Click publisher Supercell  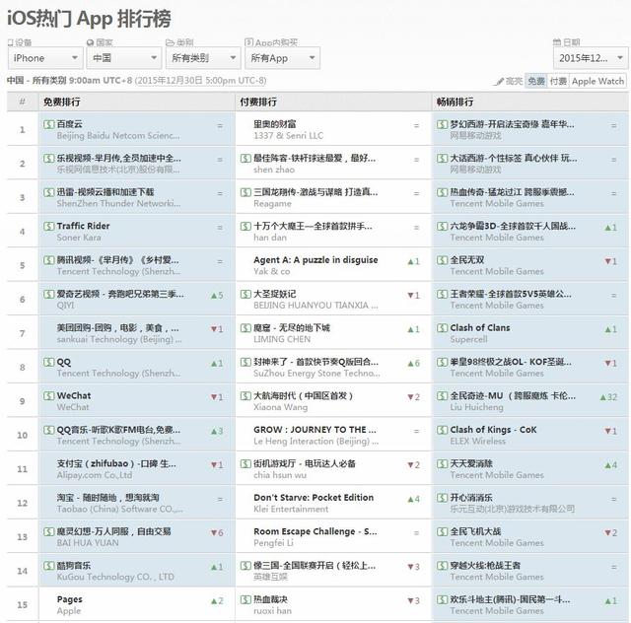468,340
